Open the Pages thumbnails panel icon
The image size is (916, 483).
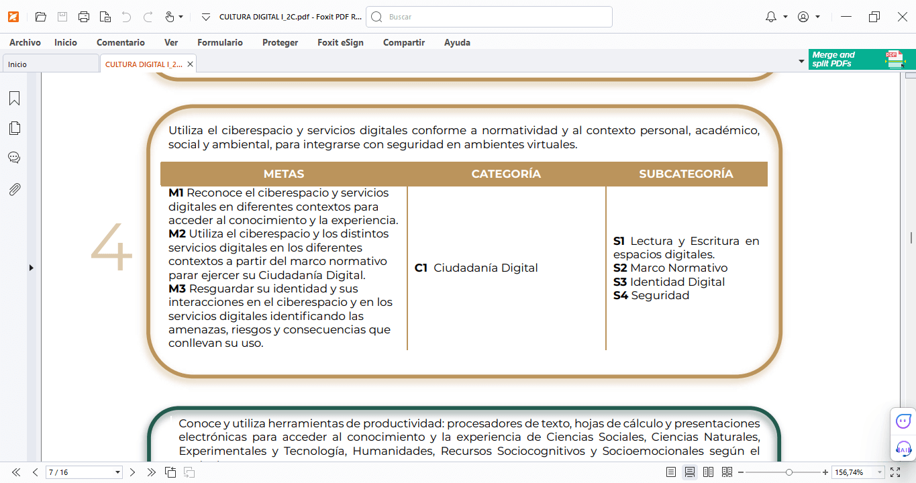[14, 128]
